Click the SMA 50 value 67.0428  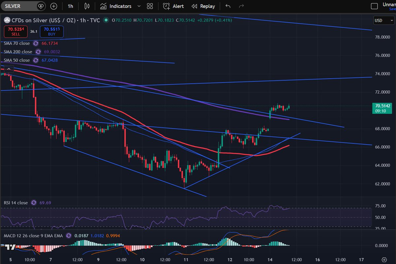[x=49, y=60]
